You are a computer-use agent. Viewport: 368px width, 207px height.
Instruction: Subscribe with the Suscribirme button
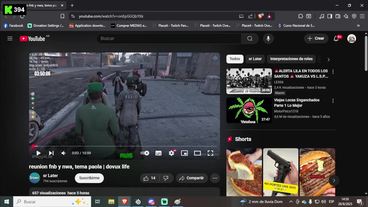click(89, 178)
